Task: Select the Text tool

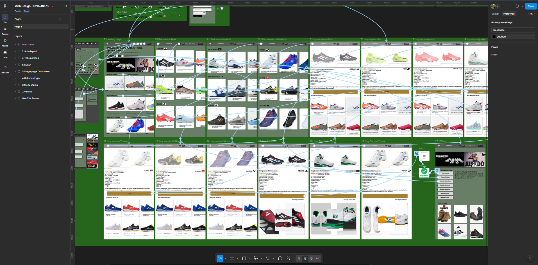Action: (x=268, y=258)
